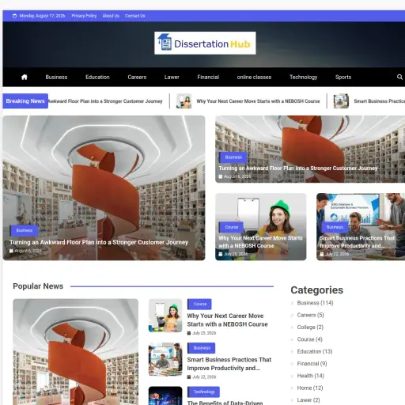Open Course (4) category link
The image size is (405, 405).
pyautogui.click(x=309, y=339)
